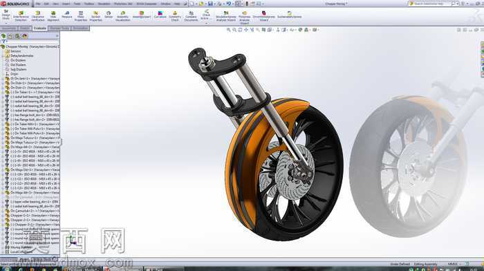
Task: Select Chopper-2<1> in the tree
Action: click(x=34, y=220)
